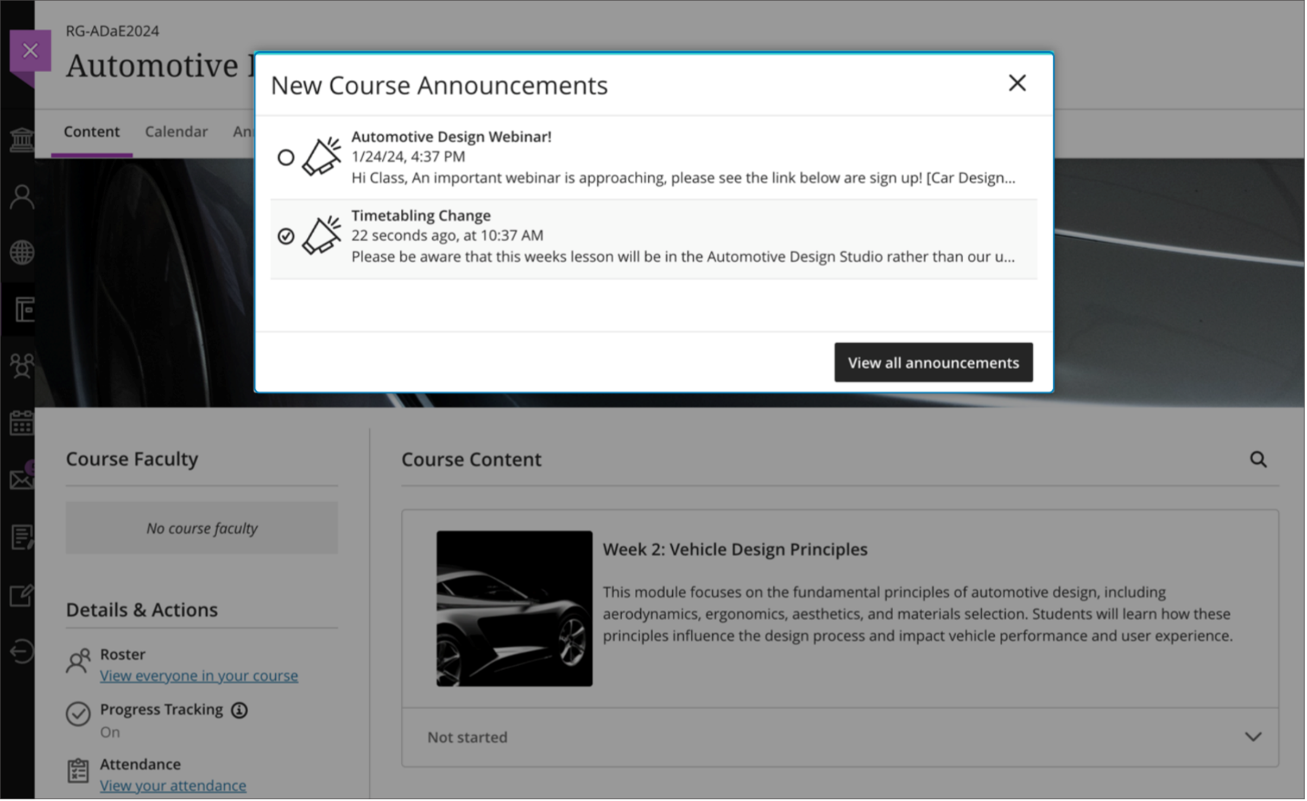Screen dimensions: 1307x801
Task: Open your profile from the sidebar
Action: 22,195
